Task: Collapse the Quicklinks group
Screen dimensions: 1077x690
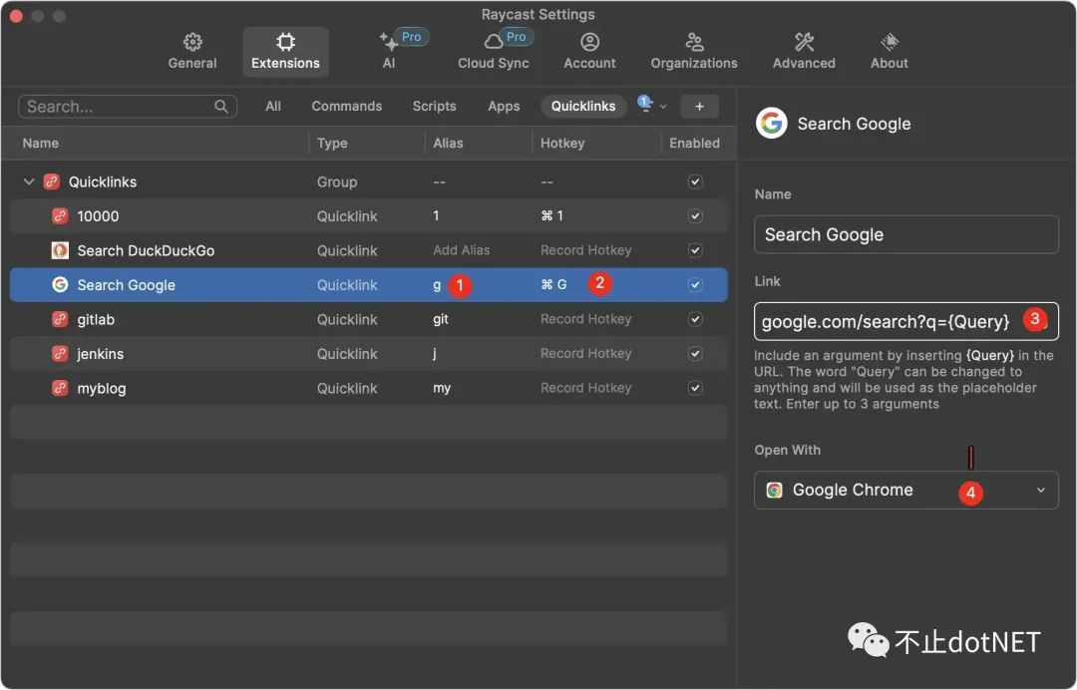Action: pyautogui.click(x=29, y=181)
